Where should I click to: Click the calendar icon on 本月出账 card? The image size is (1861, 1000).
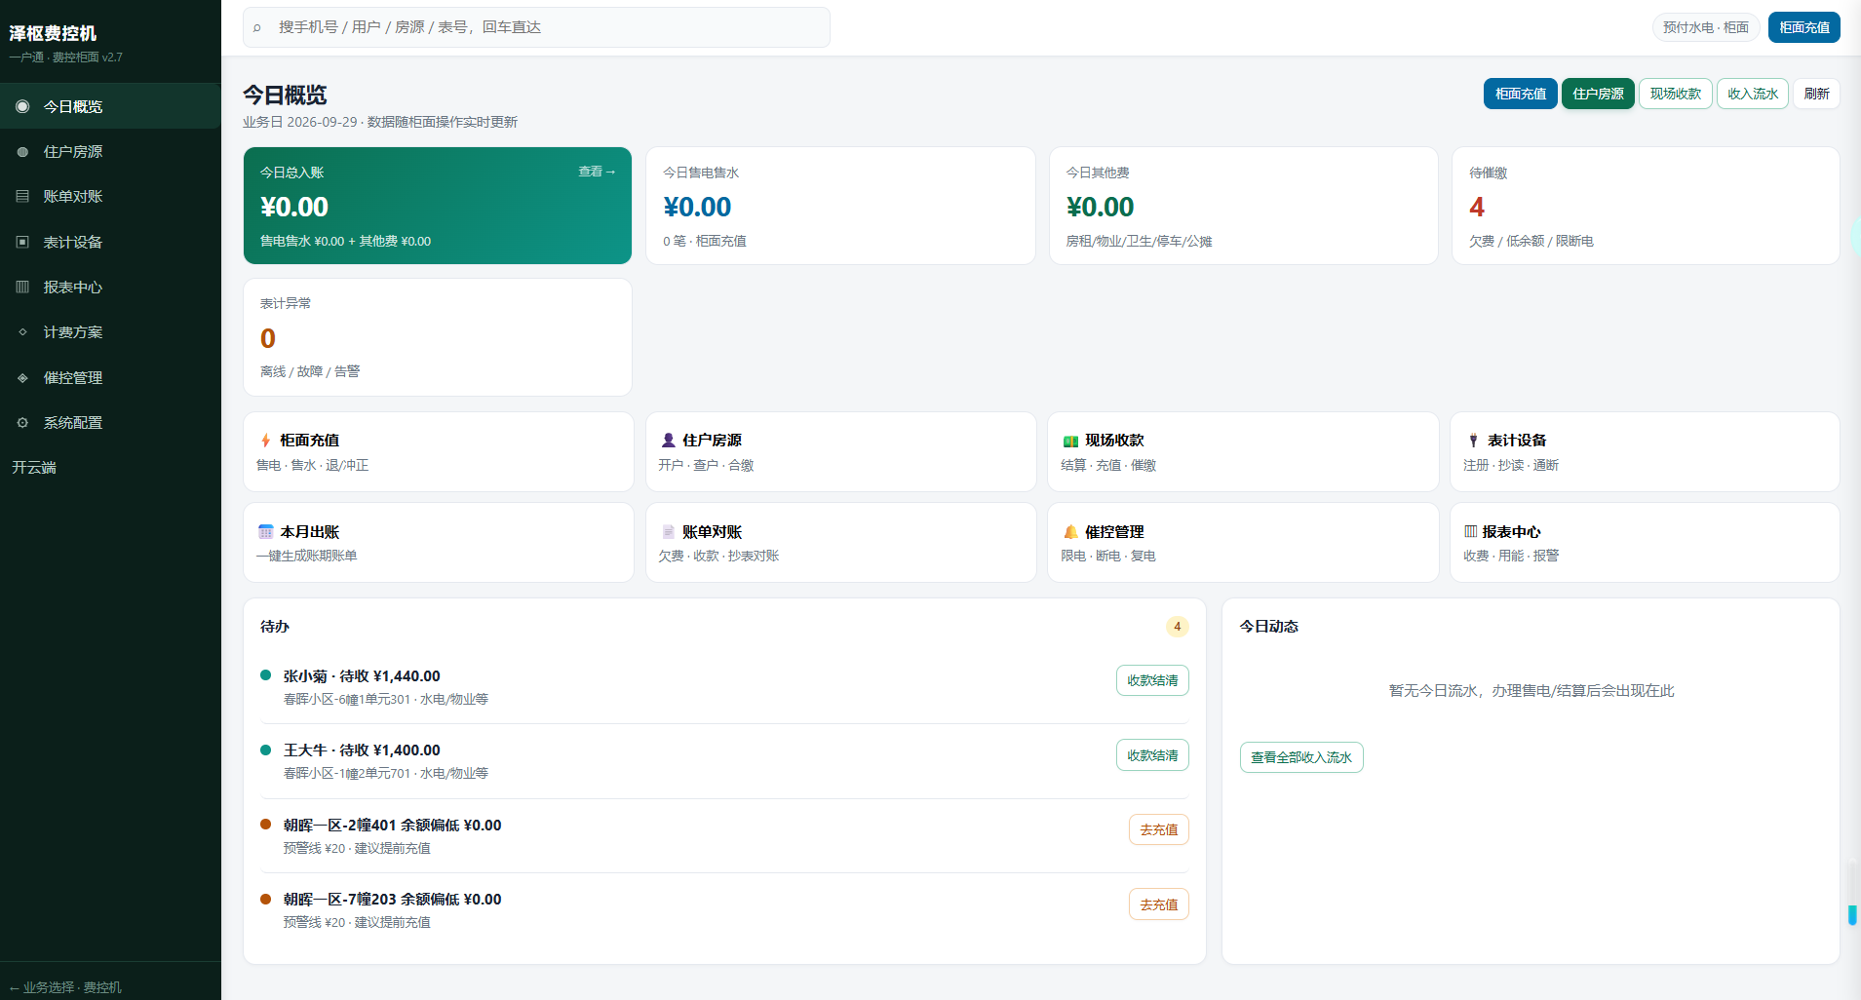265,532
